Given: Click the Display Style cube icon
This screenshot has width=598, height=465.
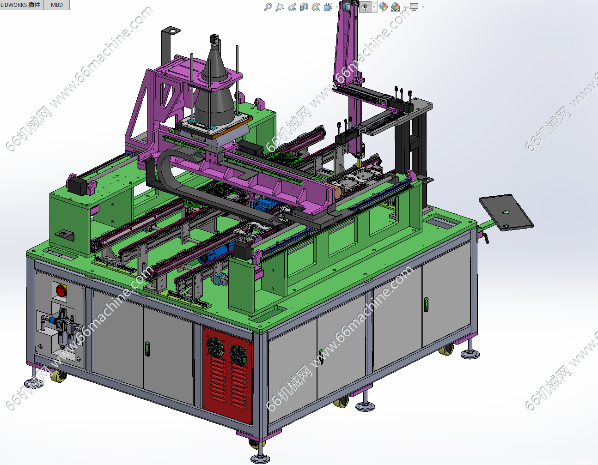Looking at the screenshot, I should coord(347,7).
